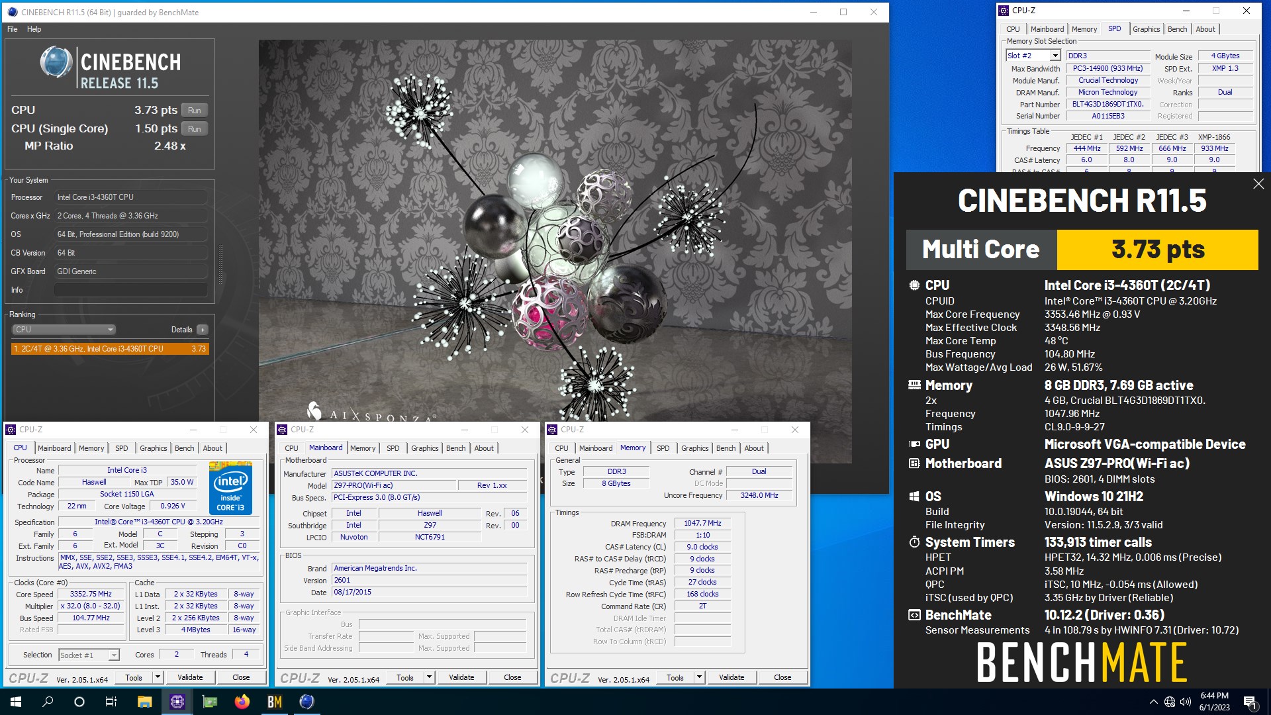Click the Info field in Your System

pyautogui.click(x=131, y=290)
